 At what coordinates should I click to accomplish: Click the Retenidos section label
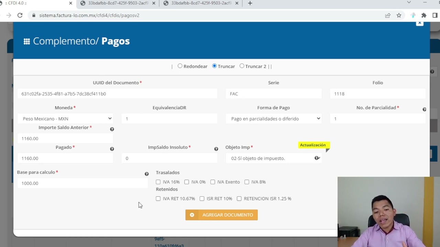point(167,189)
